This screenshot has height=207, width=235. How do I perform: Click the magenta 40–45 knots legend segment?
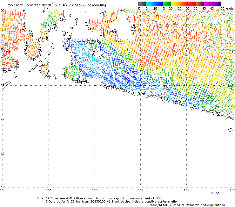pyautogui.click(x=208, y=4)
